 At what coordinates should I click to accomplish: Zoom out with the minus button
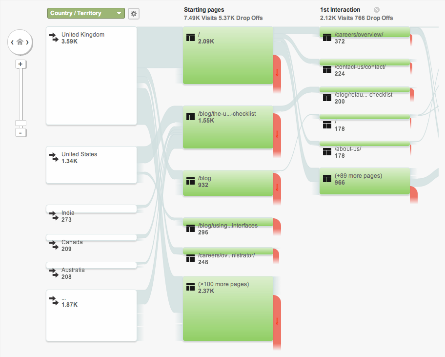coord(20,133)
